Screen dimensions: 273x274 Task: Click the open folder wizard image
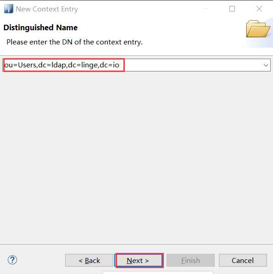pos(258,29)
